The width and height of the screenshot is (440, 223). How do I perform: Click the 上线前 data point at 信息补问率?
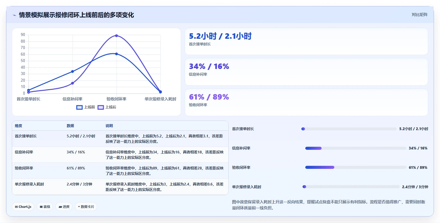pos(72,71)
